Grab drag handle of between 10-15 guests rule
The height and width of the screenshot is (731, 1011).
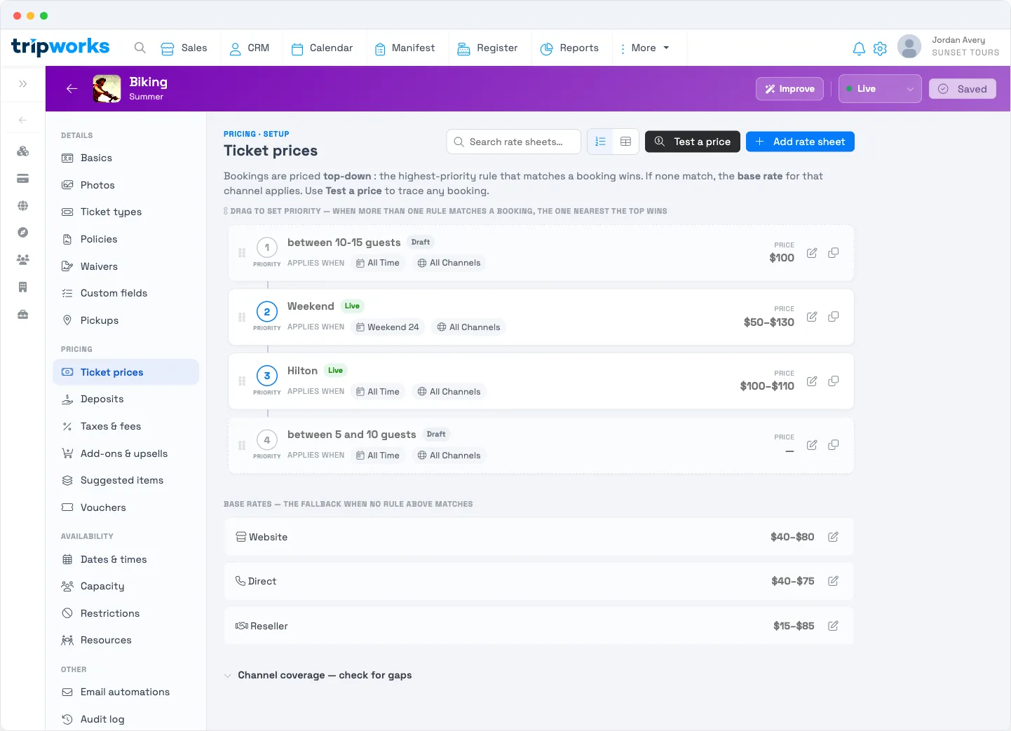(242, 253)
